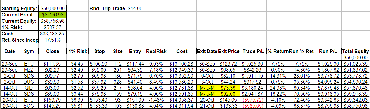Image resolution: width=370 pixels, height=109 pixels.
Task: Select the Trade P/L column header
Action: pyautogui.click(x=252, y=52)
